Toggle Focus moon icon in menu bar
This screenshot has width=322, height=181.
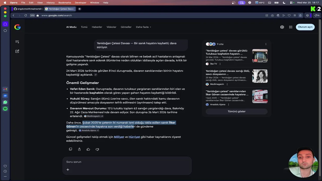(284, 3)
